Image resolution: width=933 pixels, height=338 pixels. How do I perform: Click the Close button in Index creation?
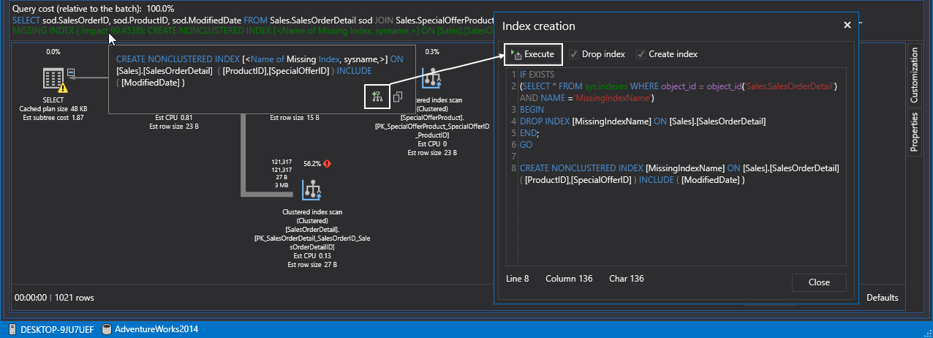[x=818, y=282]
